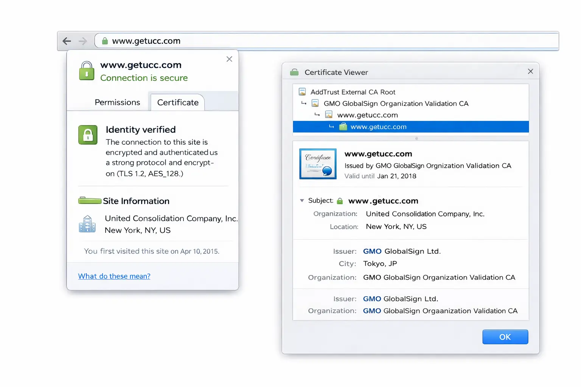
Task: Select GMO GlobalSign Organization Validation CA in chain
Action: click(396, 104)
